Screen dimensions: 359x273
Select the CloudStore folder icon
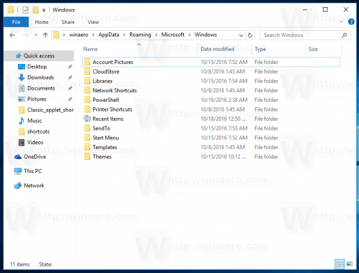87,71
